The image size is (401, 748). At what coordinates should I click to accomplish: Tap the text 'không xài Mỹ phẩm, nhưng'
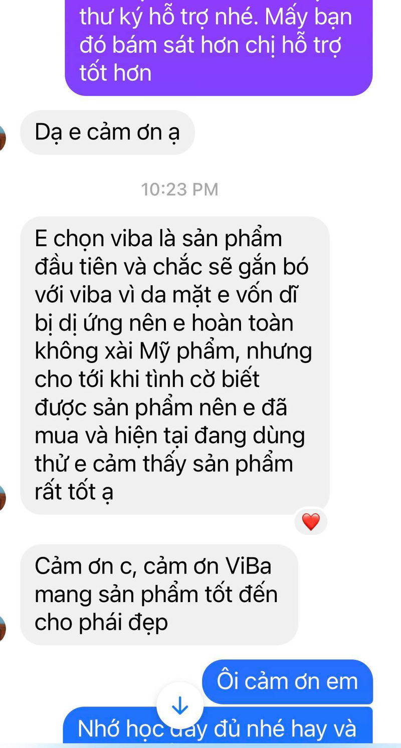coord(173,351)
